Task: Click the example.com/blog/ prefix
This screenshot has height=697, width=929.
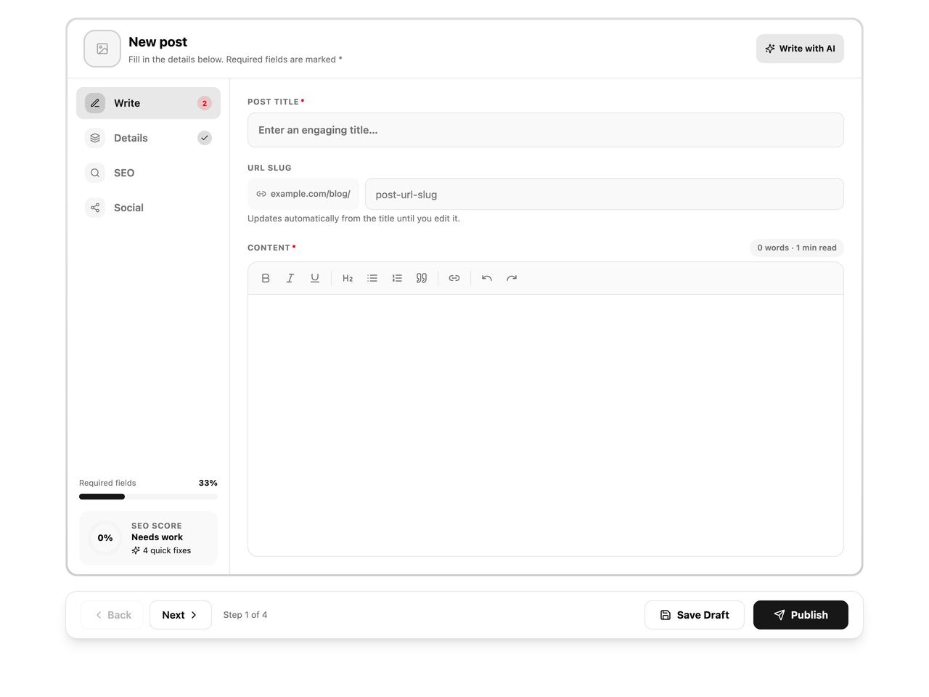Action: [303, 194]
